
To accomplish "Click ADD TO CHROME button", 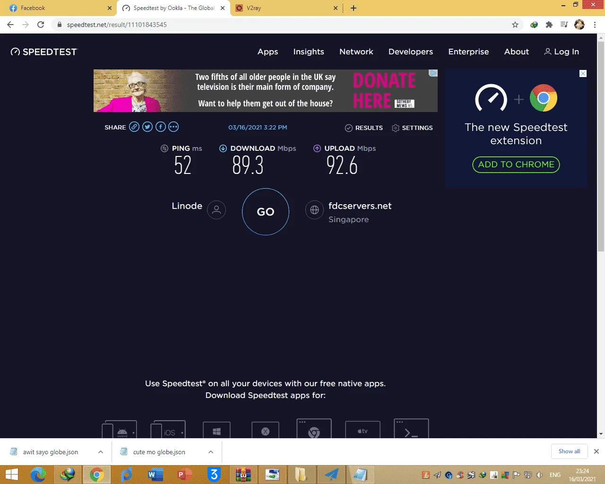I will 516,164.
